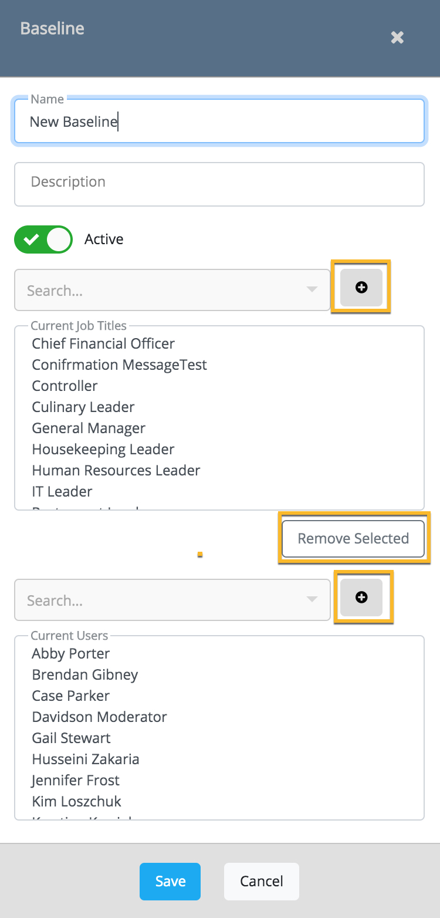
Task: Click the plus icon beside job titles search
Action: (361, 288)
